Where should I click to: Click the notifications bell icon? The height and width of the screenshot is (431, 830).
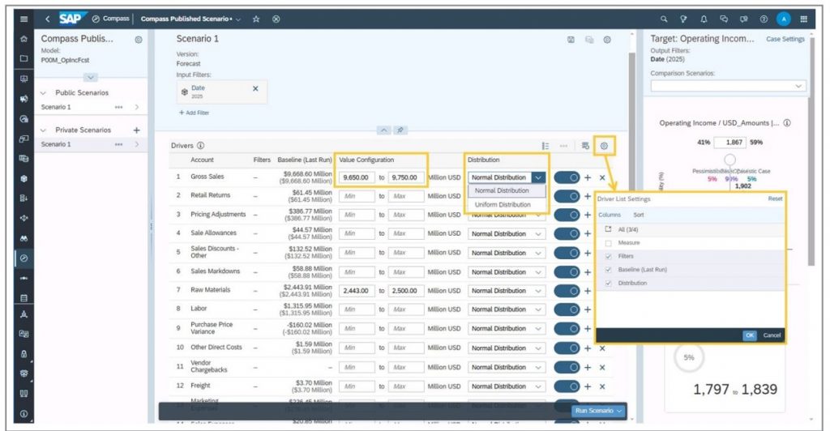[x=702, y=19]
